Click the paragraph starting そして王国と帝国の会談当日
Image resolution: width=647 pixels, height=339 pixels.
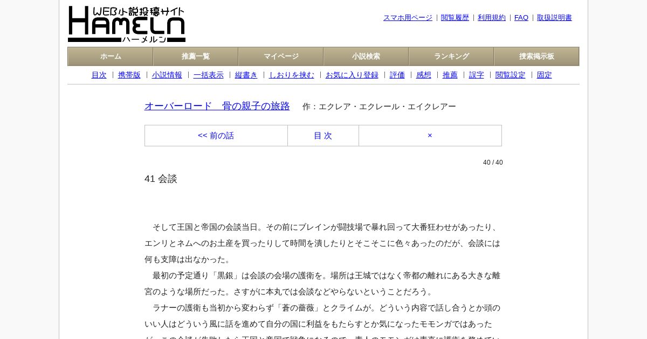click(322, 243)
